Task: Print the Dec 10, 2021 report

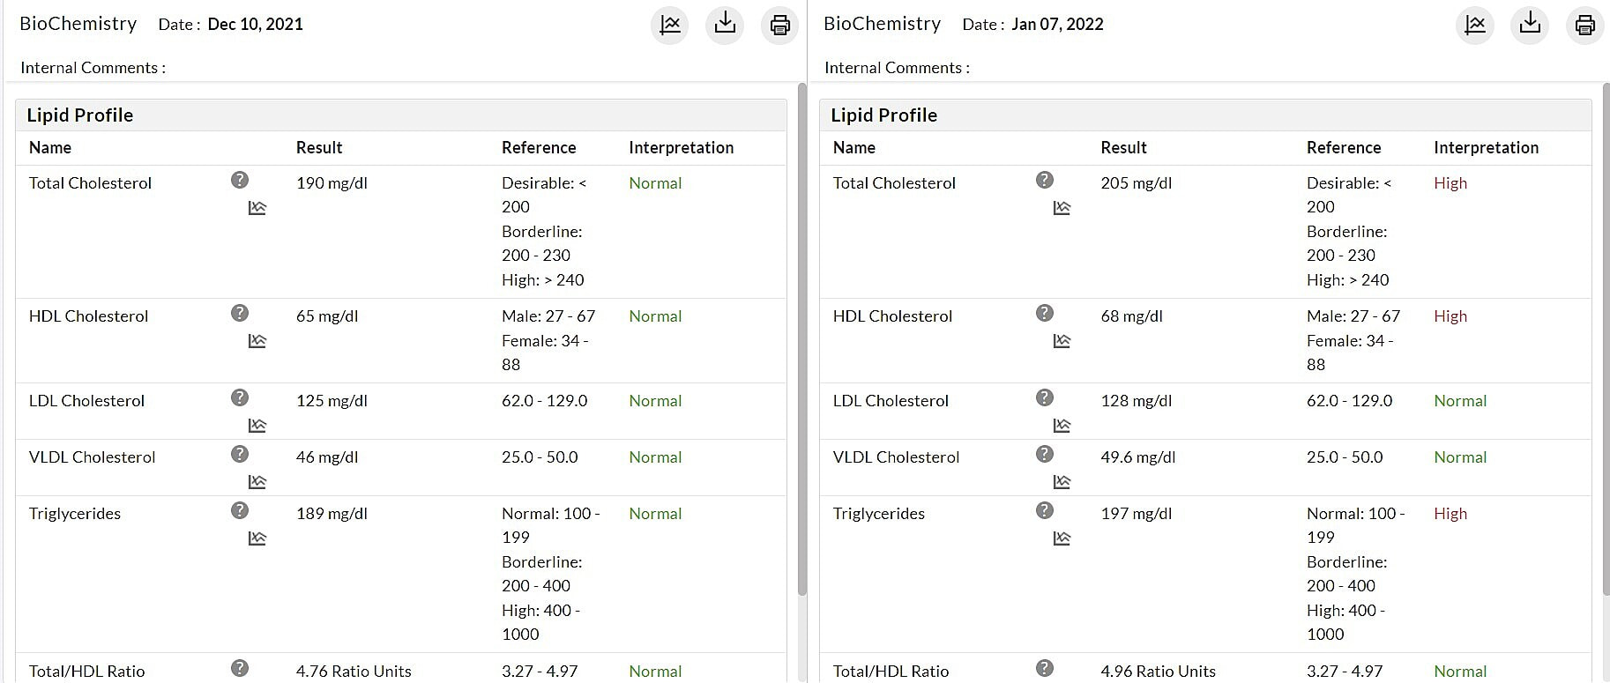Action: (x=779, y=26)
